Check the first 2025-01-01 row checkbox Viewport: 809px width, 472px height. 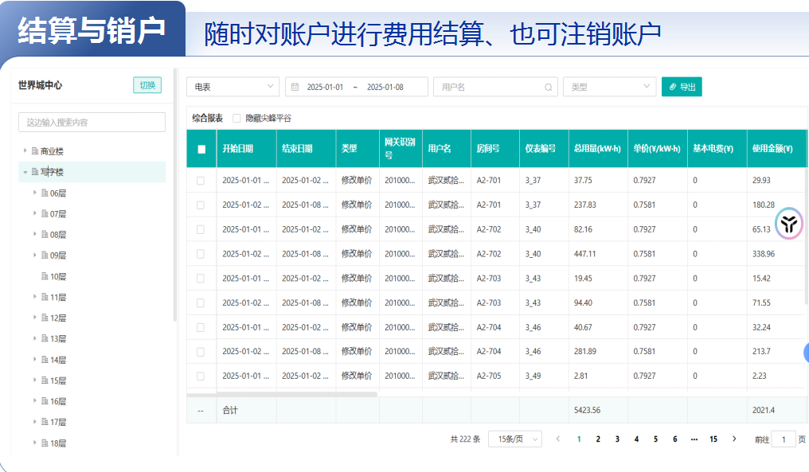coord(201,180)
